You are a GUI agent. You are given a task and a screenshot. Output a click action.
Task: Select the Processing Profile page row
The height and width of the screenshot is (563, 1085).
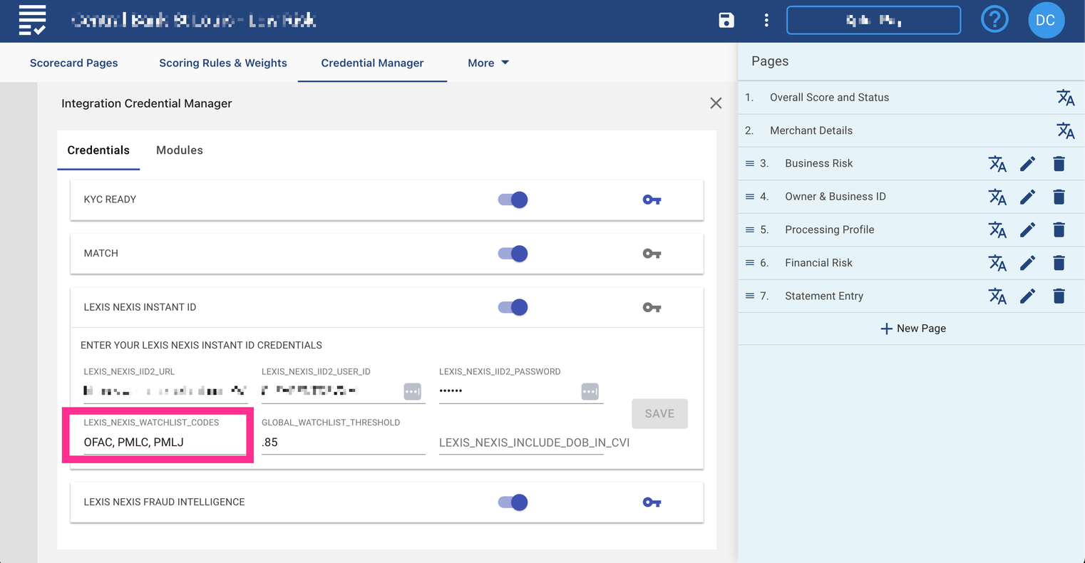(911, 229)
